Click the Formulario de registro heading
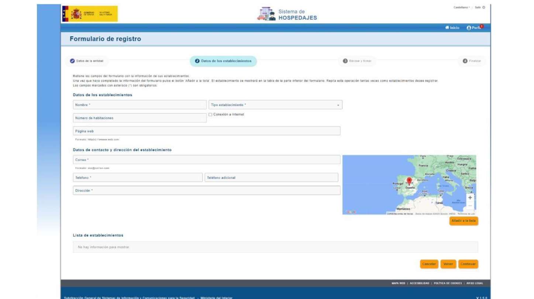This screenshot has height=299, width=534. pos(105,39)
